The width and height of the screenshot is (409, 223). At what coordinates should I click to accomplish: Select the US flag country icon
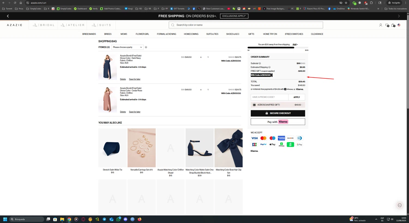tap(399, 25)
